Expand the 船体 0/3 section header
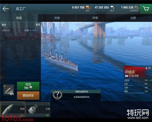Image resolution: width=152 pixels, height=122 pixels. coord(21,25)
